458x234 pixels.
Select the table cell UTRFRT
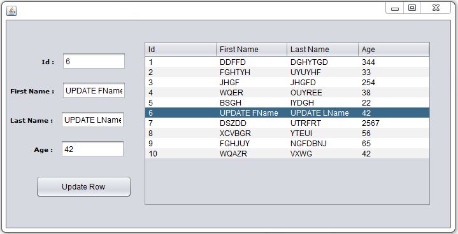322,123
